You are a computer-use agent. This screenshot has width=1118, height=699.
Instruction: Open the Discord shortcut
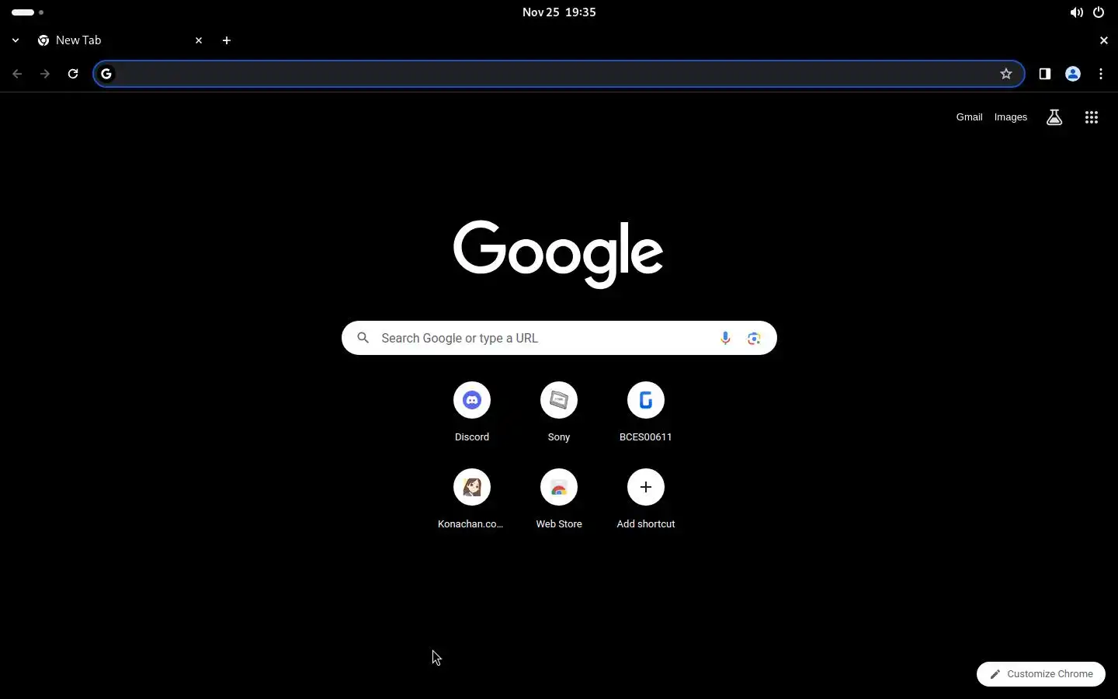[472, 412]
